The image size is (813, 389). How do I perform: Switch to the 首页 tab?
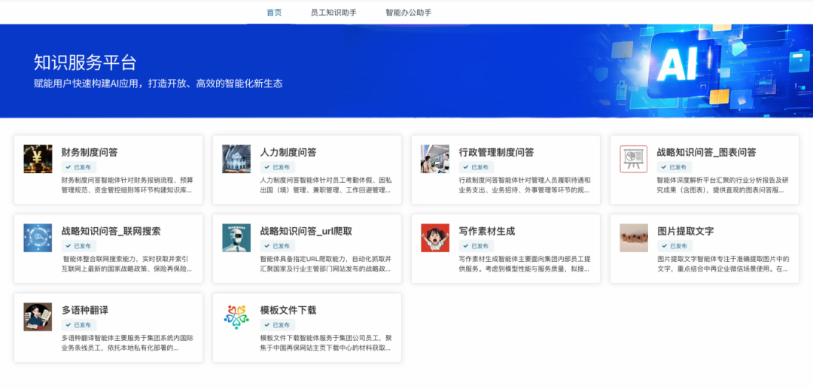[x=274, y=13]
